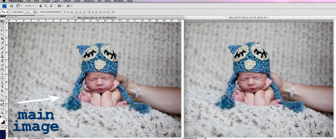Image resolution: width=336 pixels, height=139 pixels.
Task: Click the Hand tool in the application bar
Action: (x=41, y=6)
